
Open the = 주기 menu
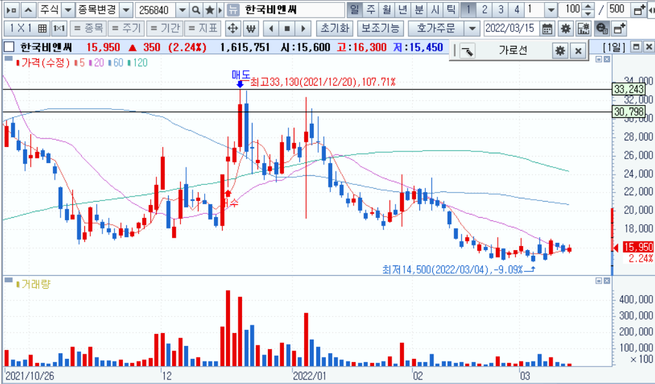pos(127,28)
